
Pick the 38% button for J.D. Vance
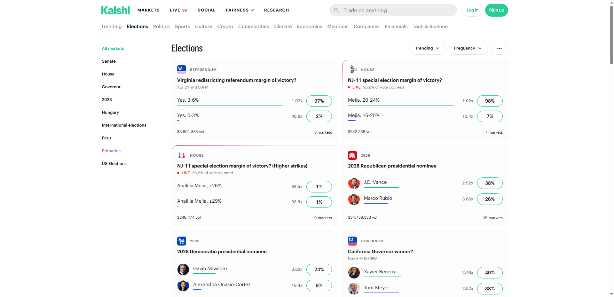point(490,183)
